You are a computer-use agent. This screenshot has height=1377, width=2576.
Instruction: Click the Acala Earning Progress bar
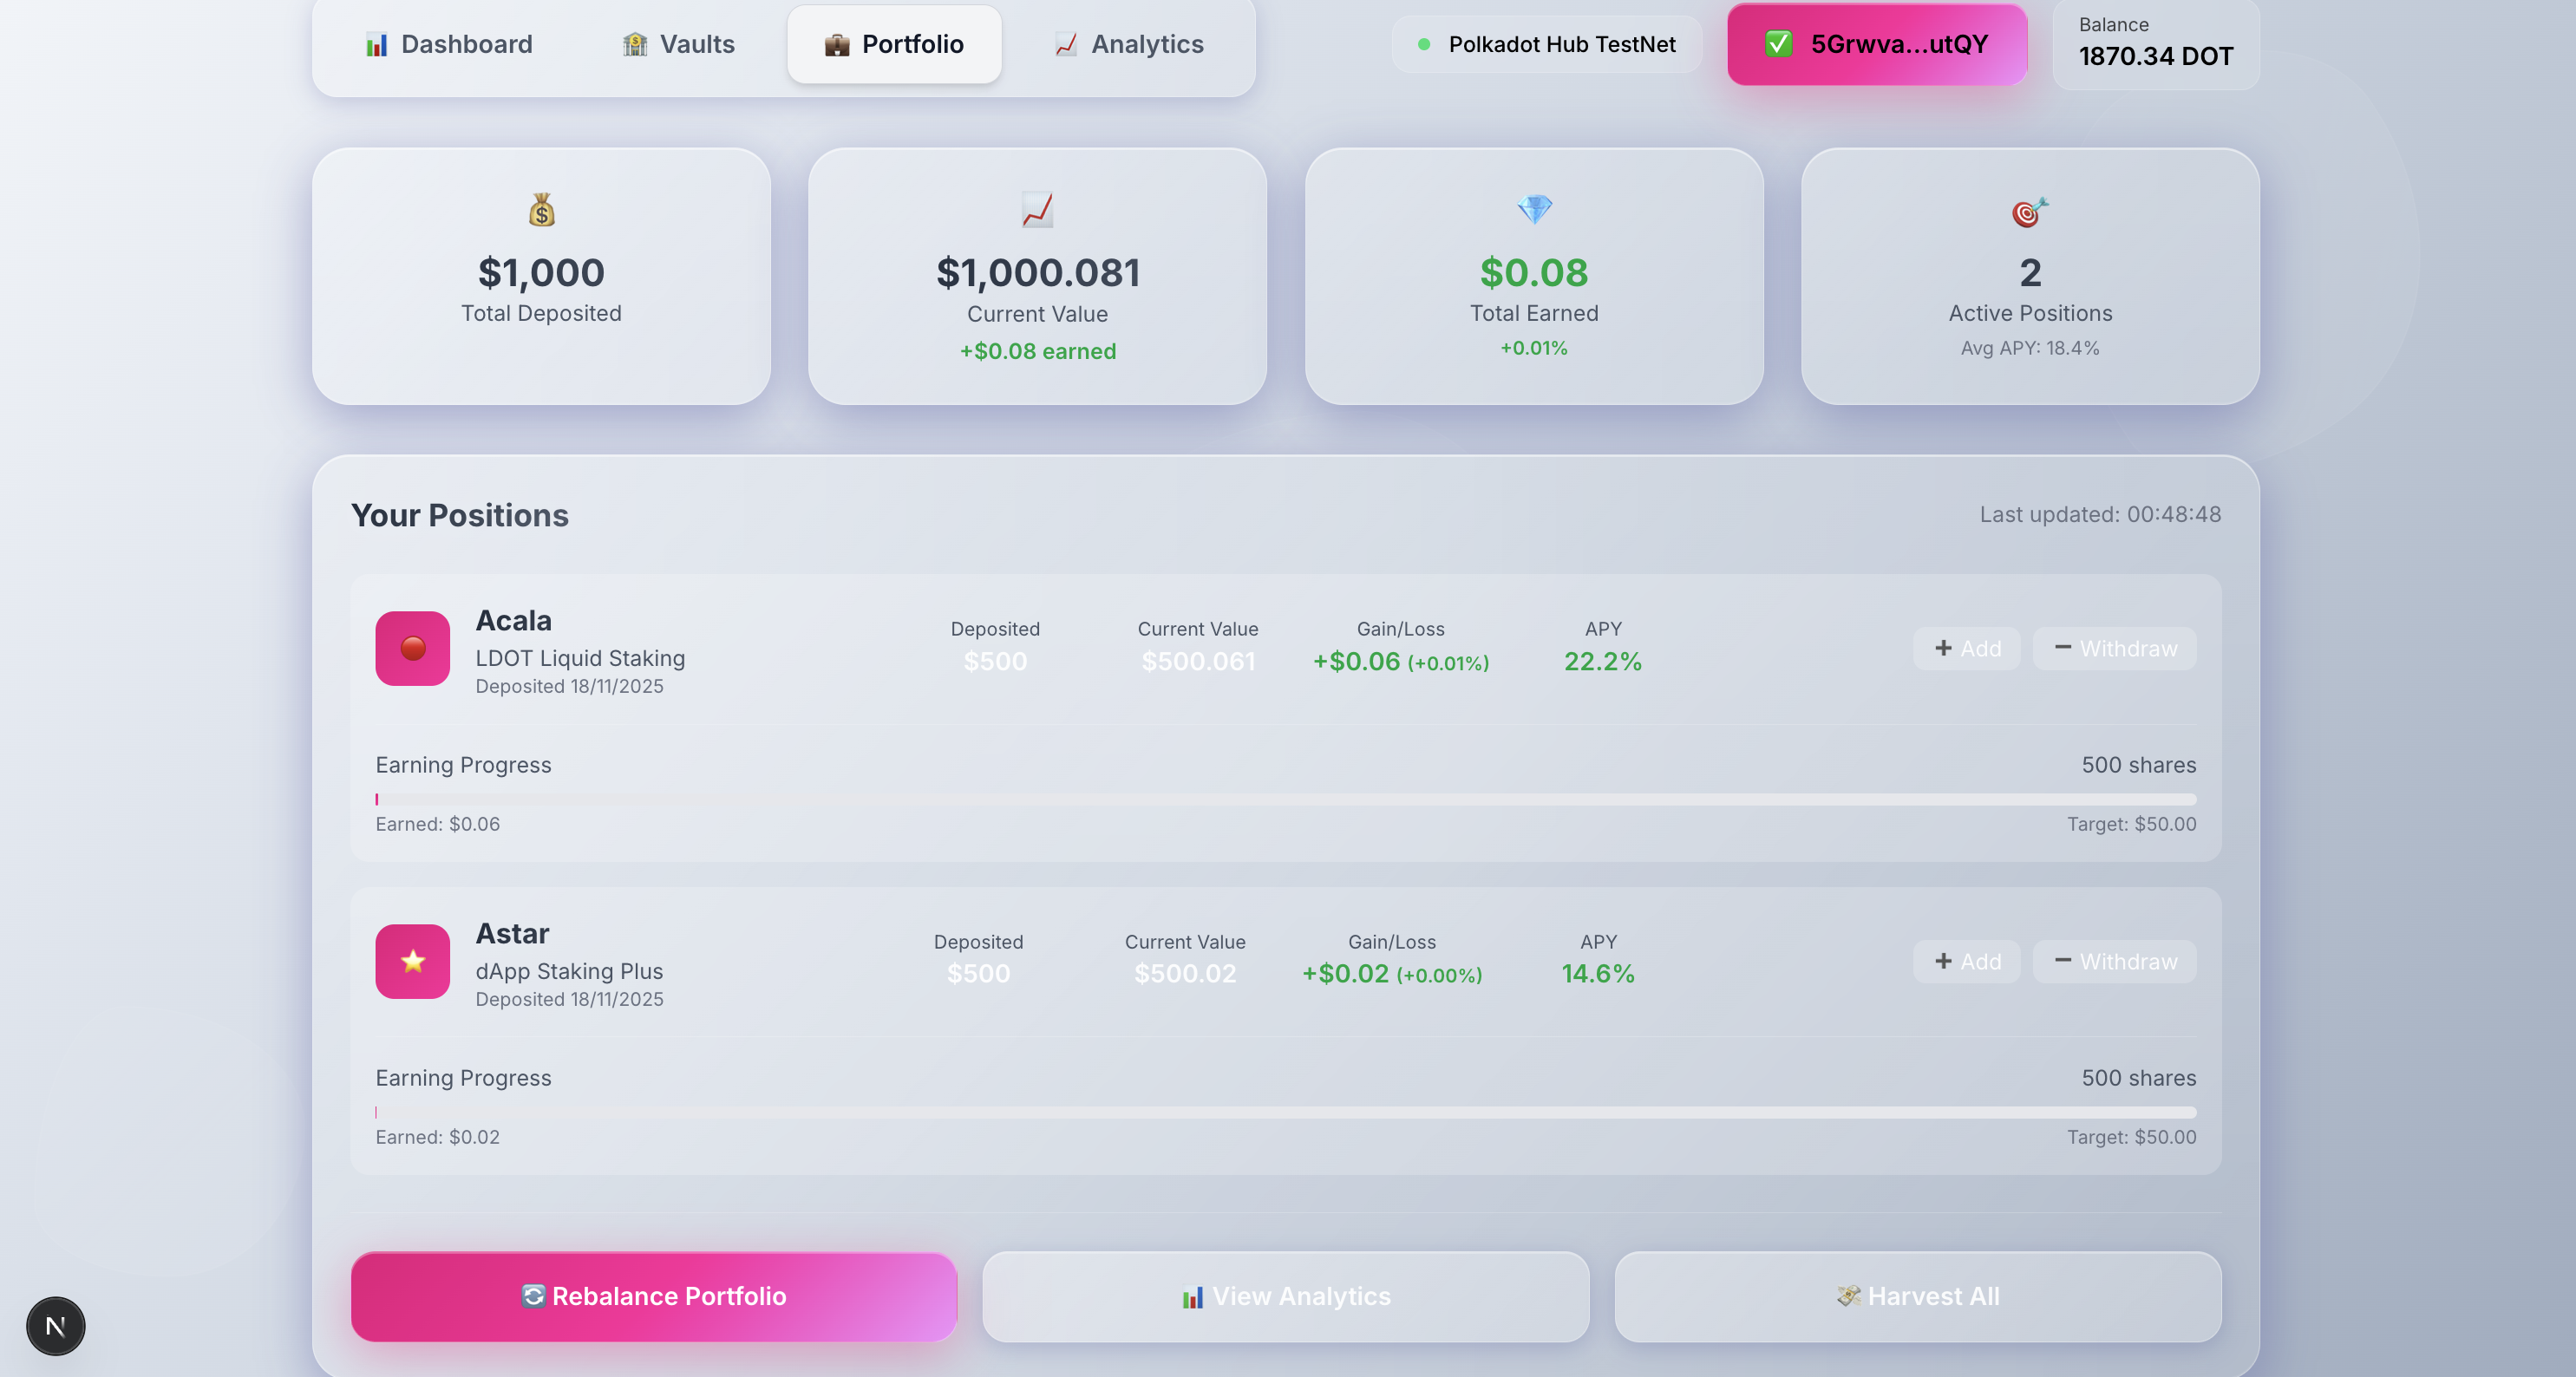pos(1285,799)
